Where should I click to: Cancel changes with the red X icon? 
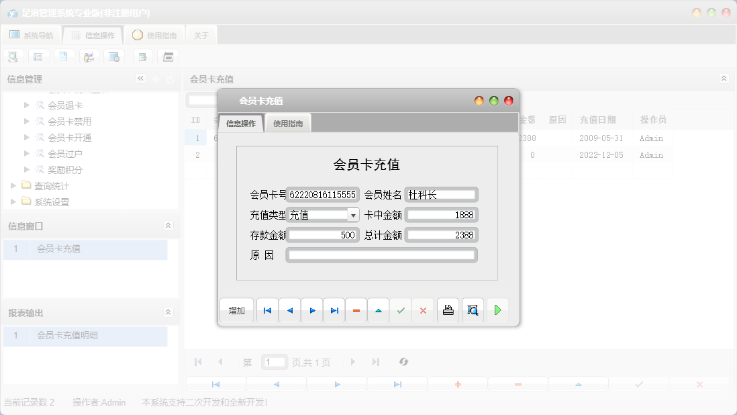pyautogui.click(x=423, y=310)
